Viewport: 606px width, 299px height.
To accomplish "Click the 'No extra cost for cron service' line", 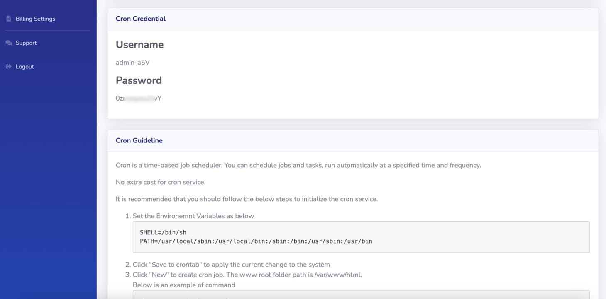I will click(161, 182).
